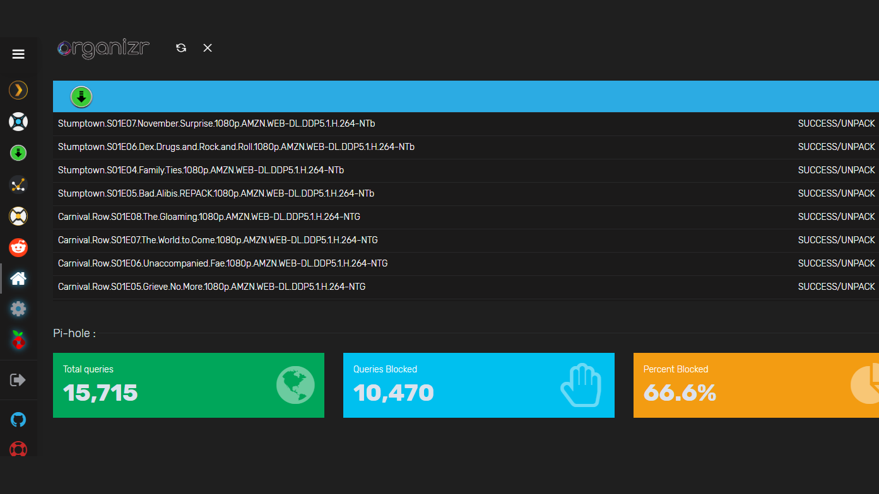Select Carnival Row S01E07 World to Come row
The image size is (879, 494).
coord(466,240)
